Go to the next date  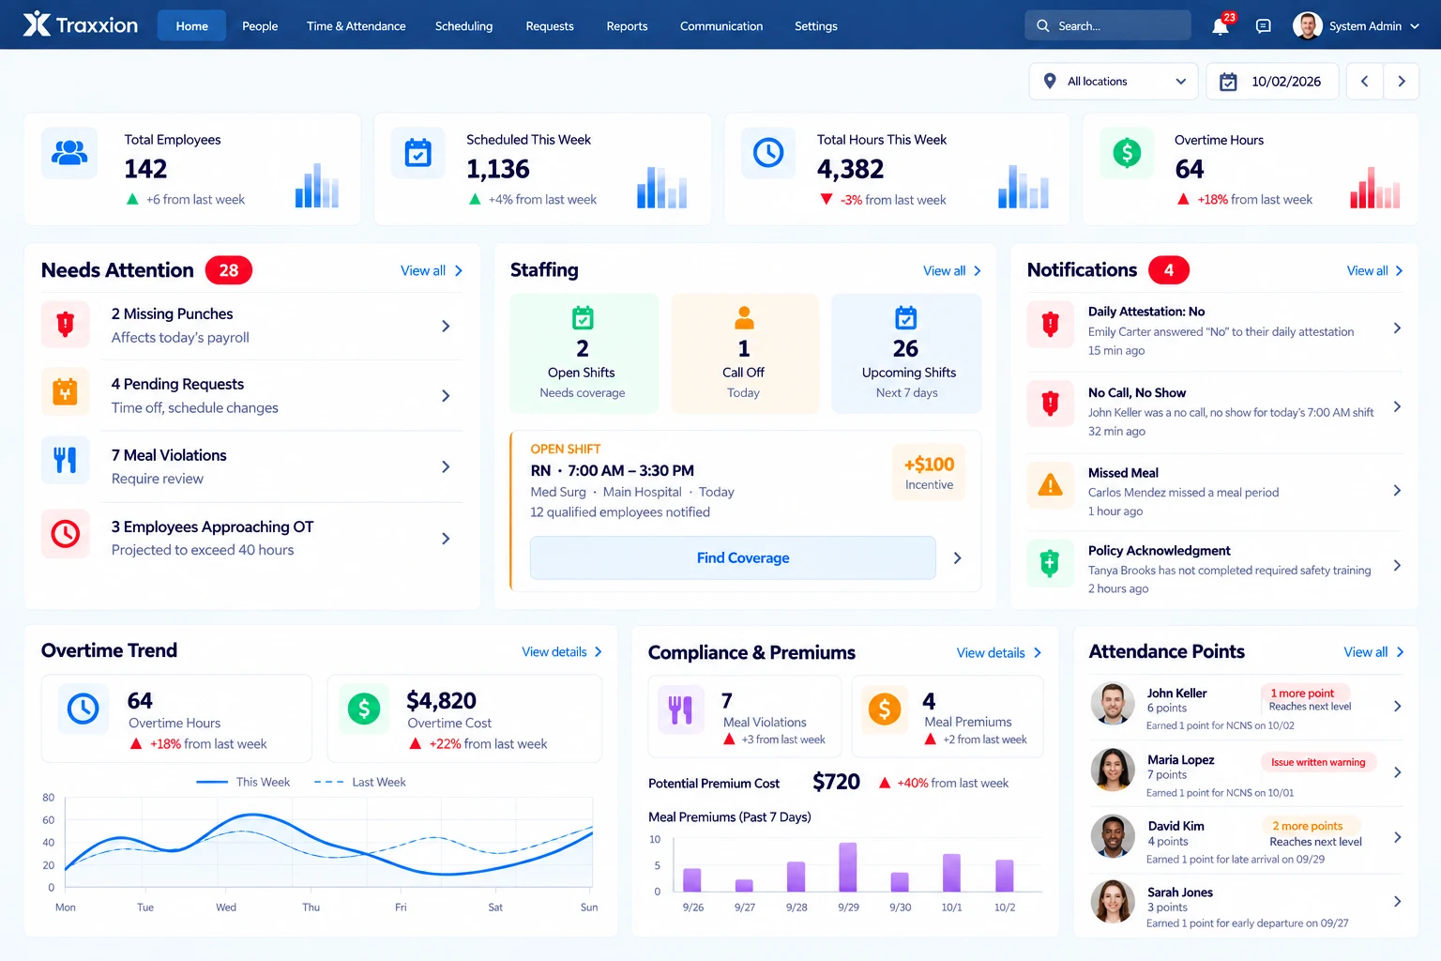click(1402, 82)
